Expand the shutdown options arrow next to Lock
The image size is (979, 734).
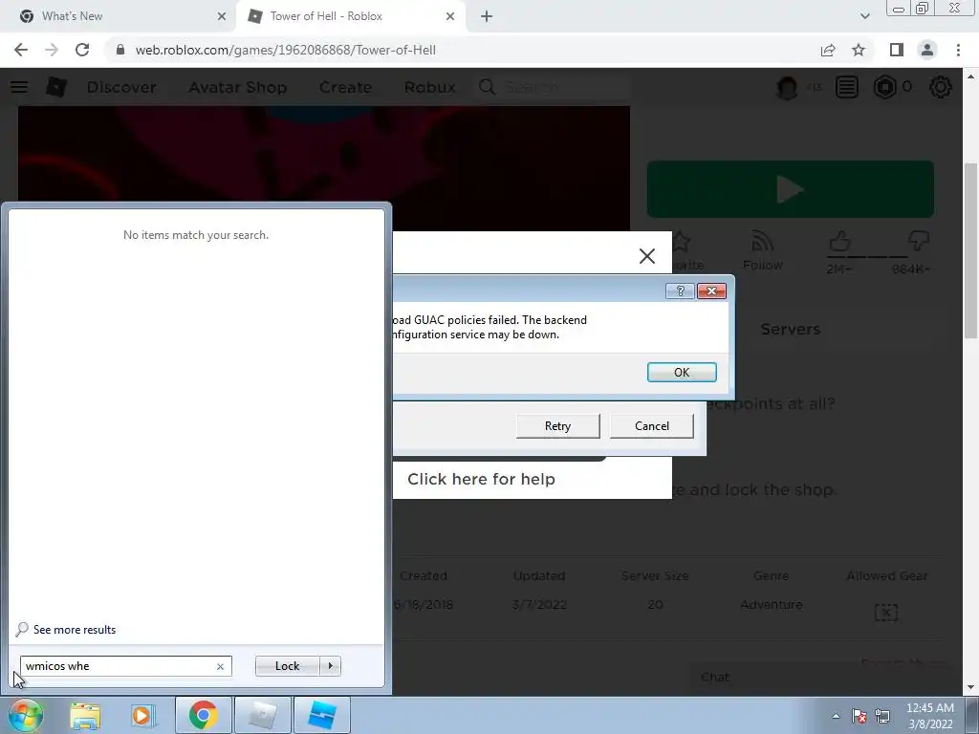click(330, 666)
